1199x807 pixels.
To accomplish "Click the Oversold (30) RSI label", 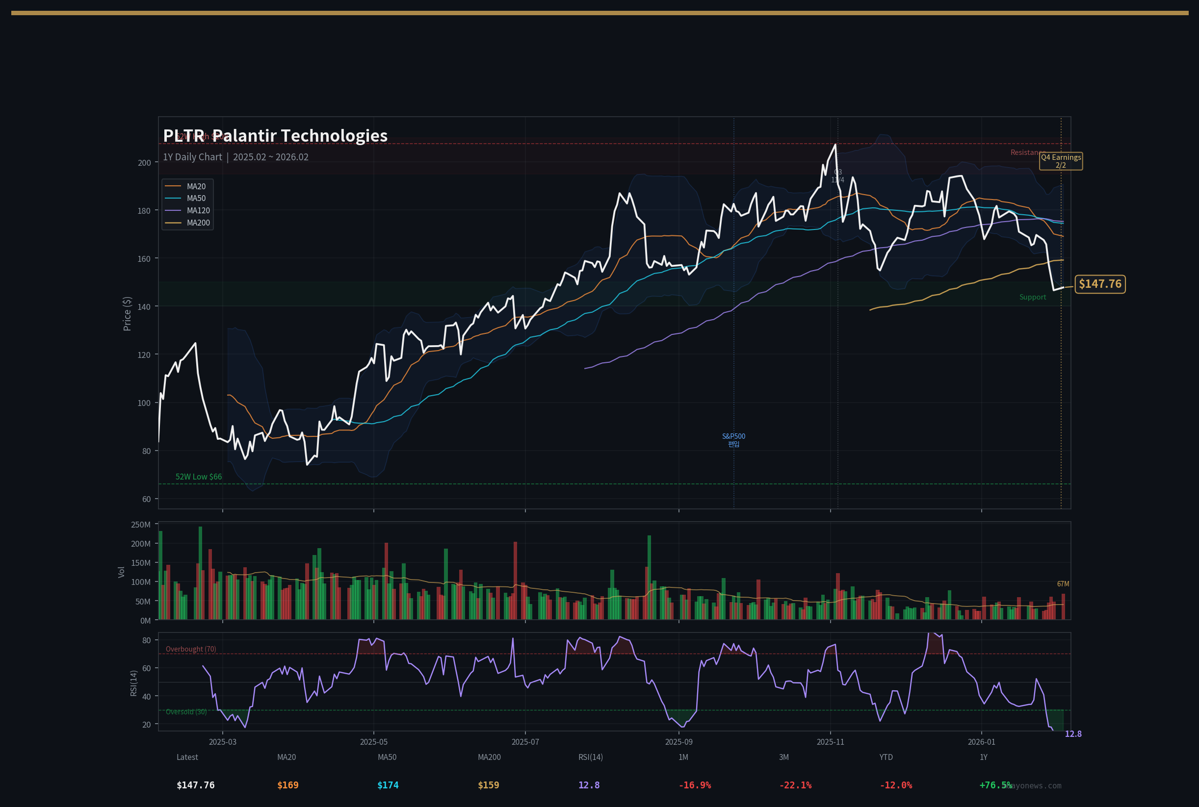I will [186, 712].
